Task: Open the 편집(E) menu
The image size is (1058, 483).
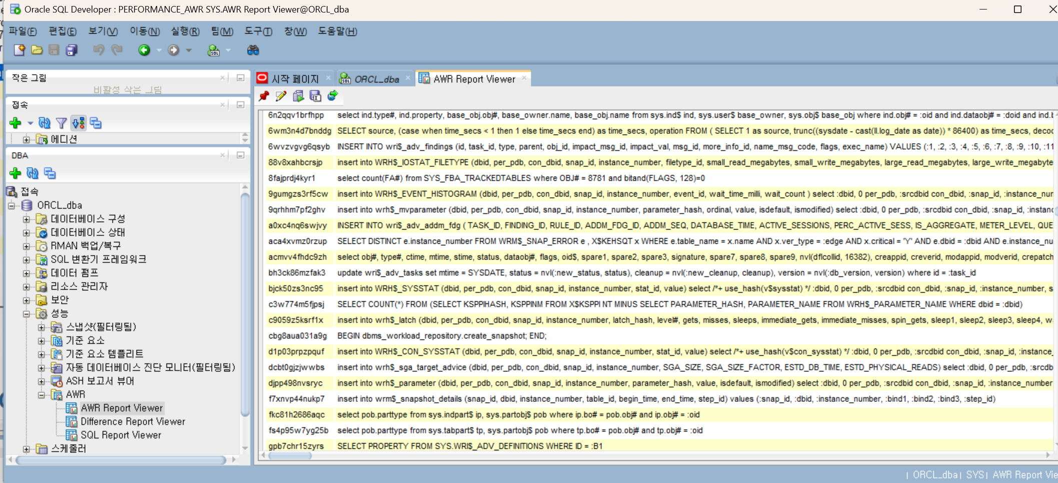Action: 63,31
